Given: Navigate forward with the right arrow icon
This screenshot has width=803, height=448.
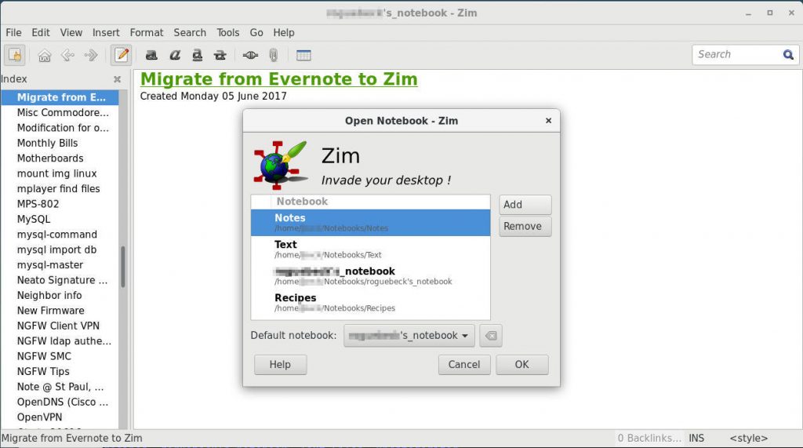Looking at the screenshot, I should coord(91,55).
